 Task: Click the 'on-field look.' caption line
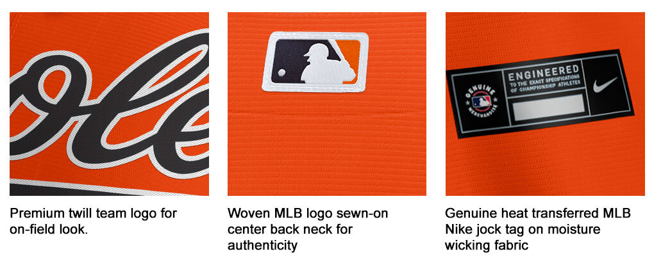[x=49, y=229]
